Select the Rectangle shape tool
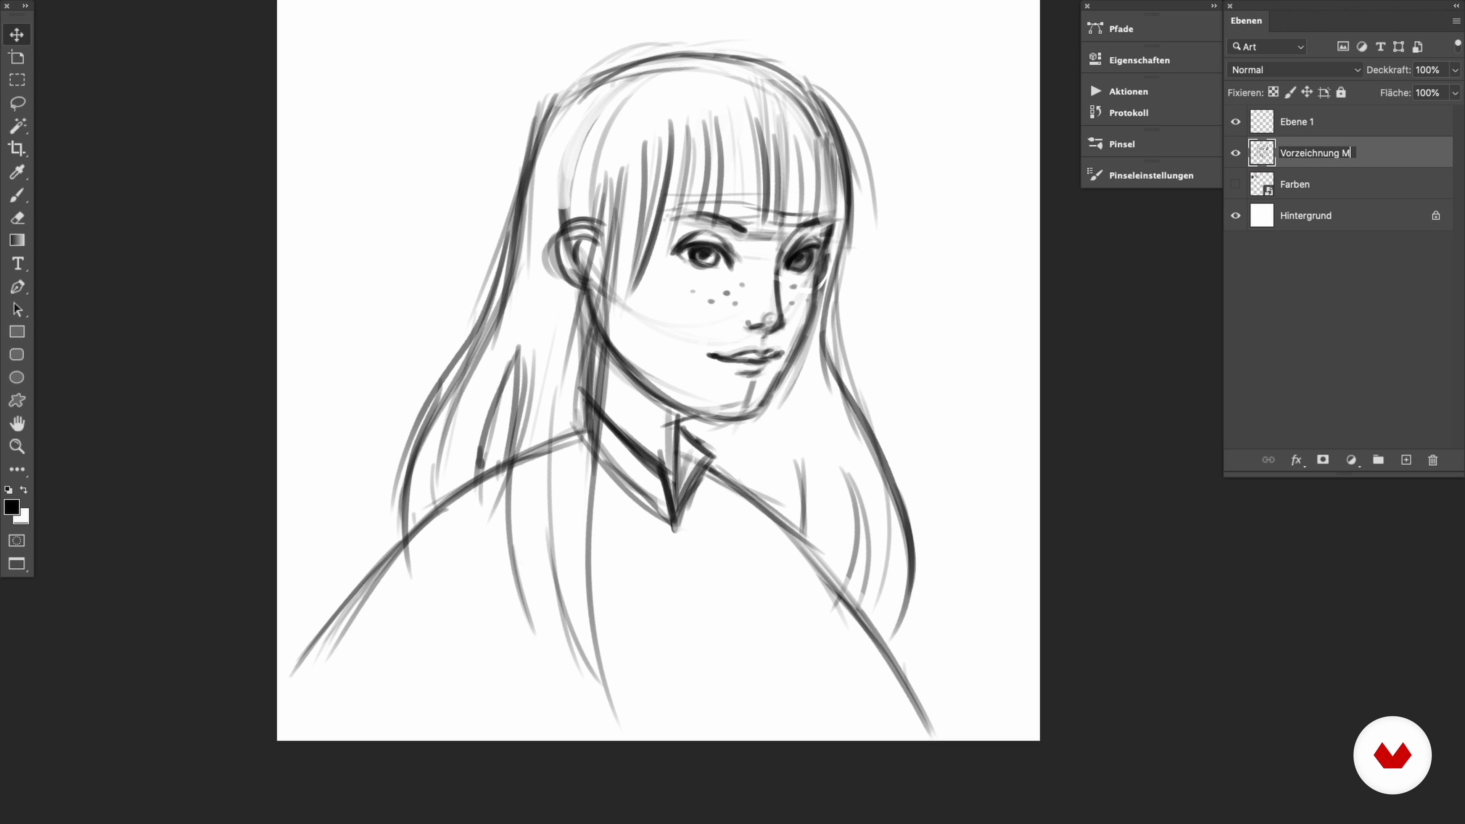Viewport: 1465px width, 824px height. pyautogui.click(x=16, y=332)
